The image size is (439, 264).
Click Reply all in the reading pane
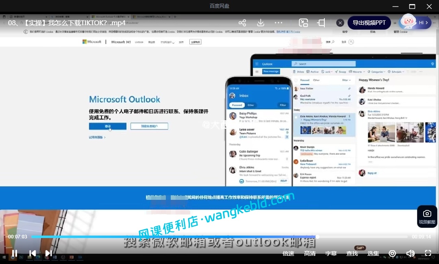pyautogui.click(x=372, y=173)
